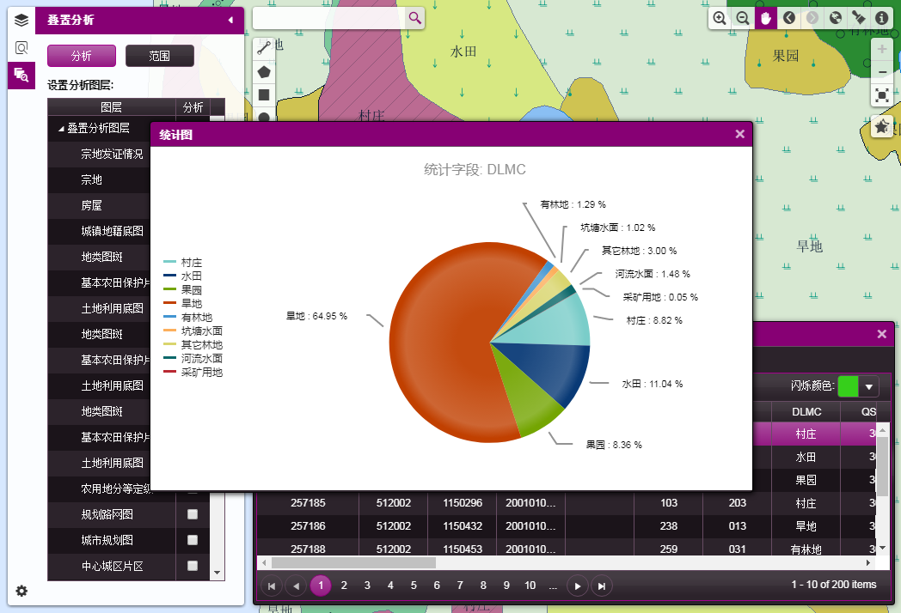Open bookmarks with the star icon
901x613 pixels.
click(x=881, y=126)
